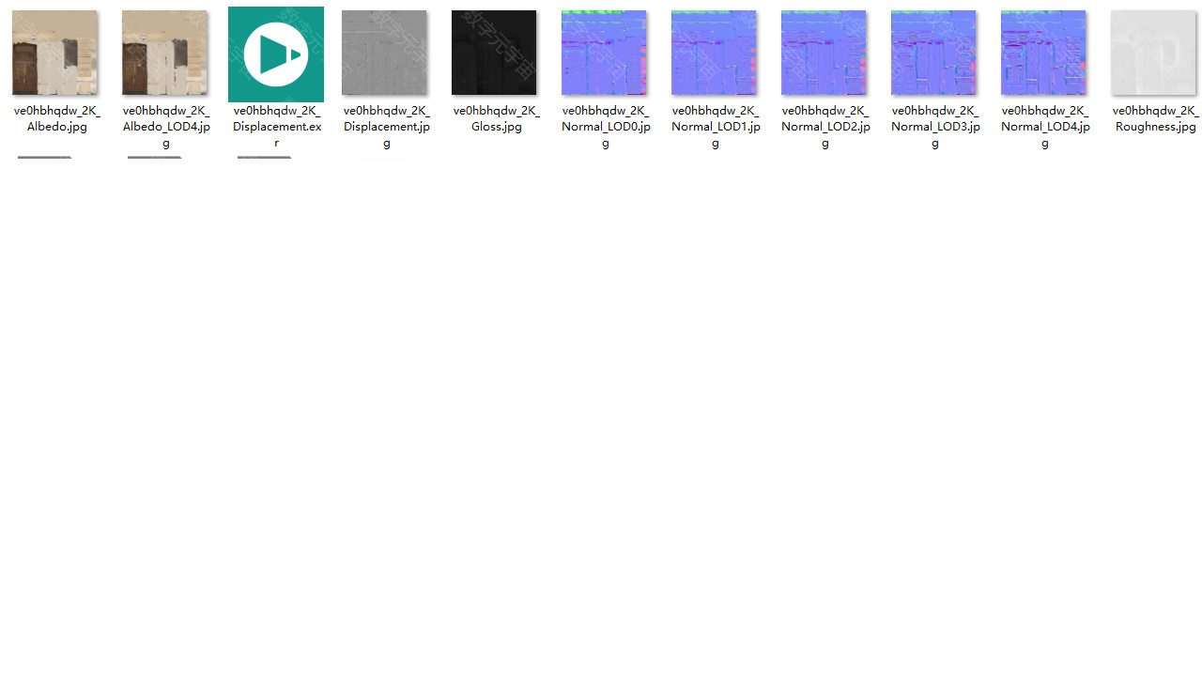Click file name ve0hbhqdw_2K_Normal_LOD3.jpg

click(935, 127)
